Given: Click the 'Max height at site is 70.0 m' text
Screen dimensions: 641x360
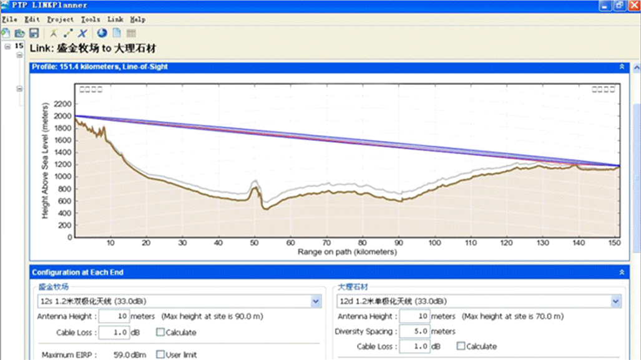Looking at the screenshot, I should coord(512,316).
